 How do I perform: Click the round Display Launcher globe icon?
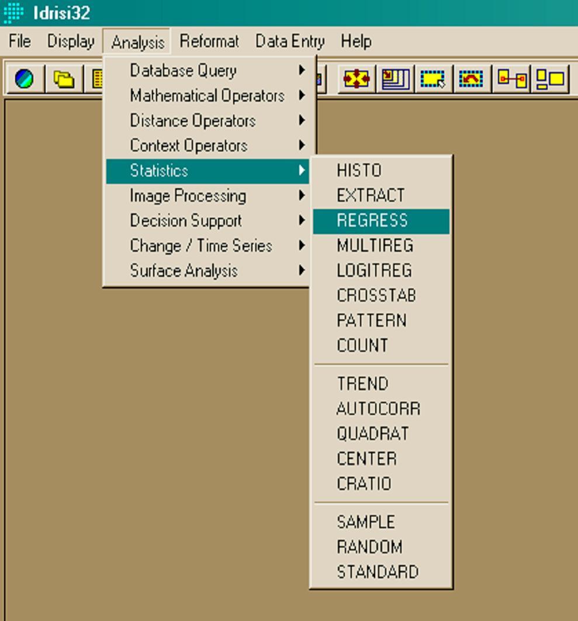tap(24, 78)
